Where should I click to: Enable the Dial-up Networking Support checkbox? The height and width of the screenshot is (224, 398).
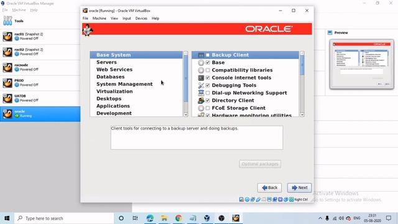pos(208,93)
